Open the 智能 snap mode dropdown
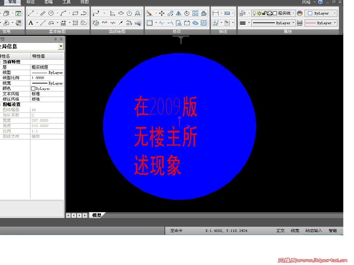This screenshot has height=265, width=354. coord(341,230)
